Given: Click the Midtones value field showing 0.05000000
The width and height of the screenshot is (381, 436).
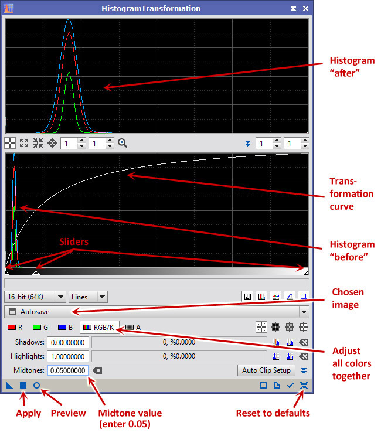Looking at the screenshot, I should coord(68,370).
